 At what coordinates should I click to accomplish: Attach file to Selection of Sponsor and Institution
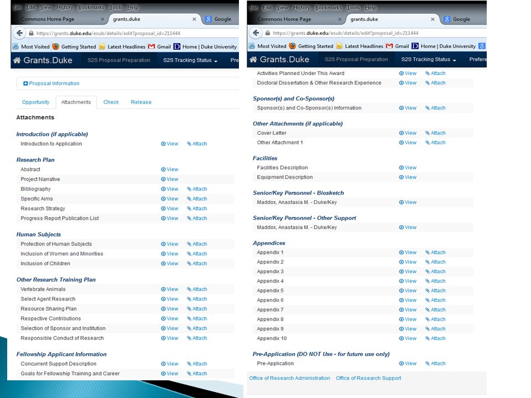pyautogui.click(x=197, y=328)
